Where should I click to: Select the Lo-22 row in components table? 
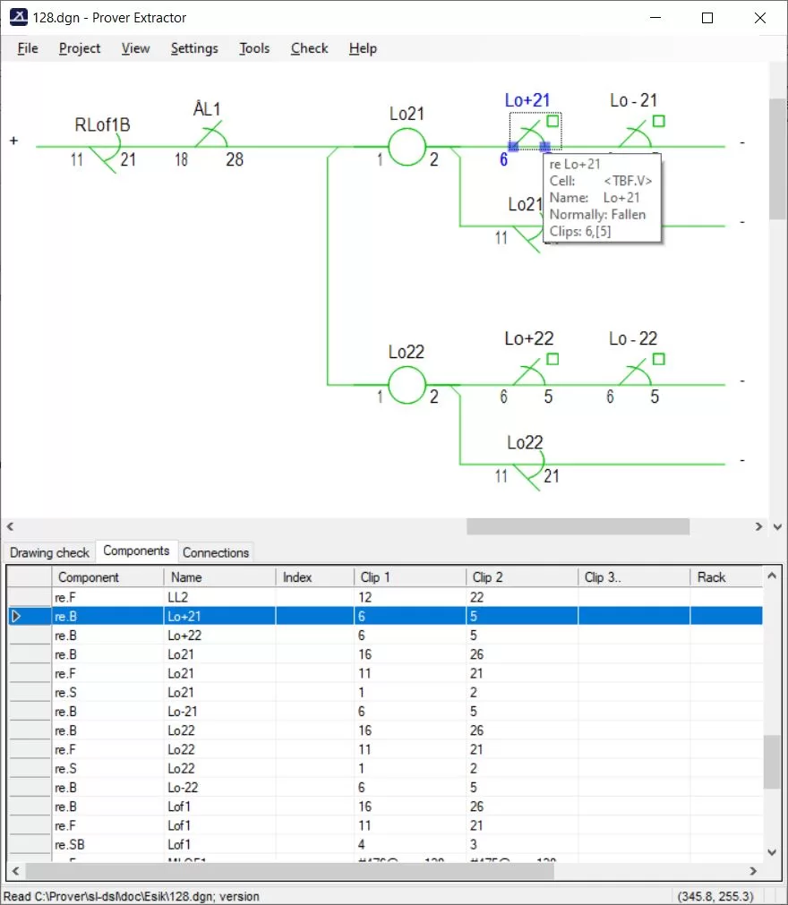point(385,788)
